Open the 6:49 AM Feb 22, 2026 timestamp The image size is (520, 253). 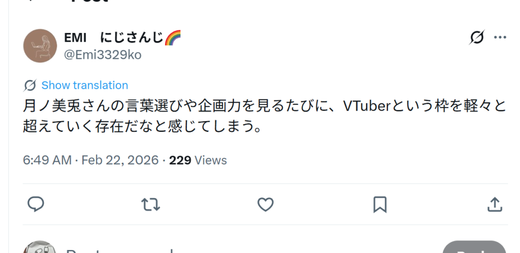(90, 160)
